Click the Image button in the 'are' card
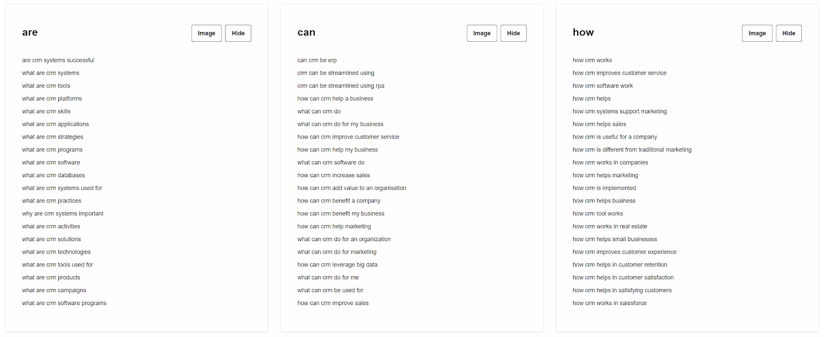 click(207, 33)
